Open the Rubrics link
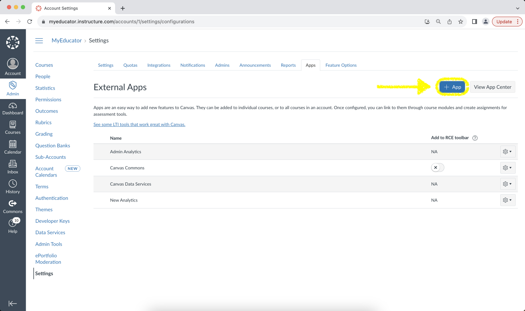525x311 pixels. (43, 122)
